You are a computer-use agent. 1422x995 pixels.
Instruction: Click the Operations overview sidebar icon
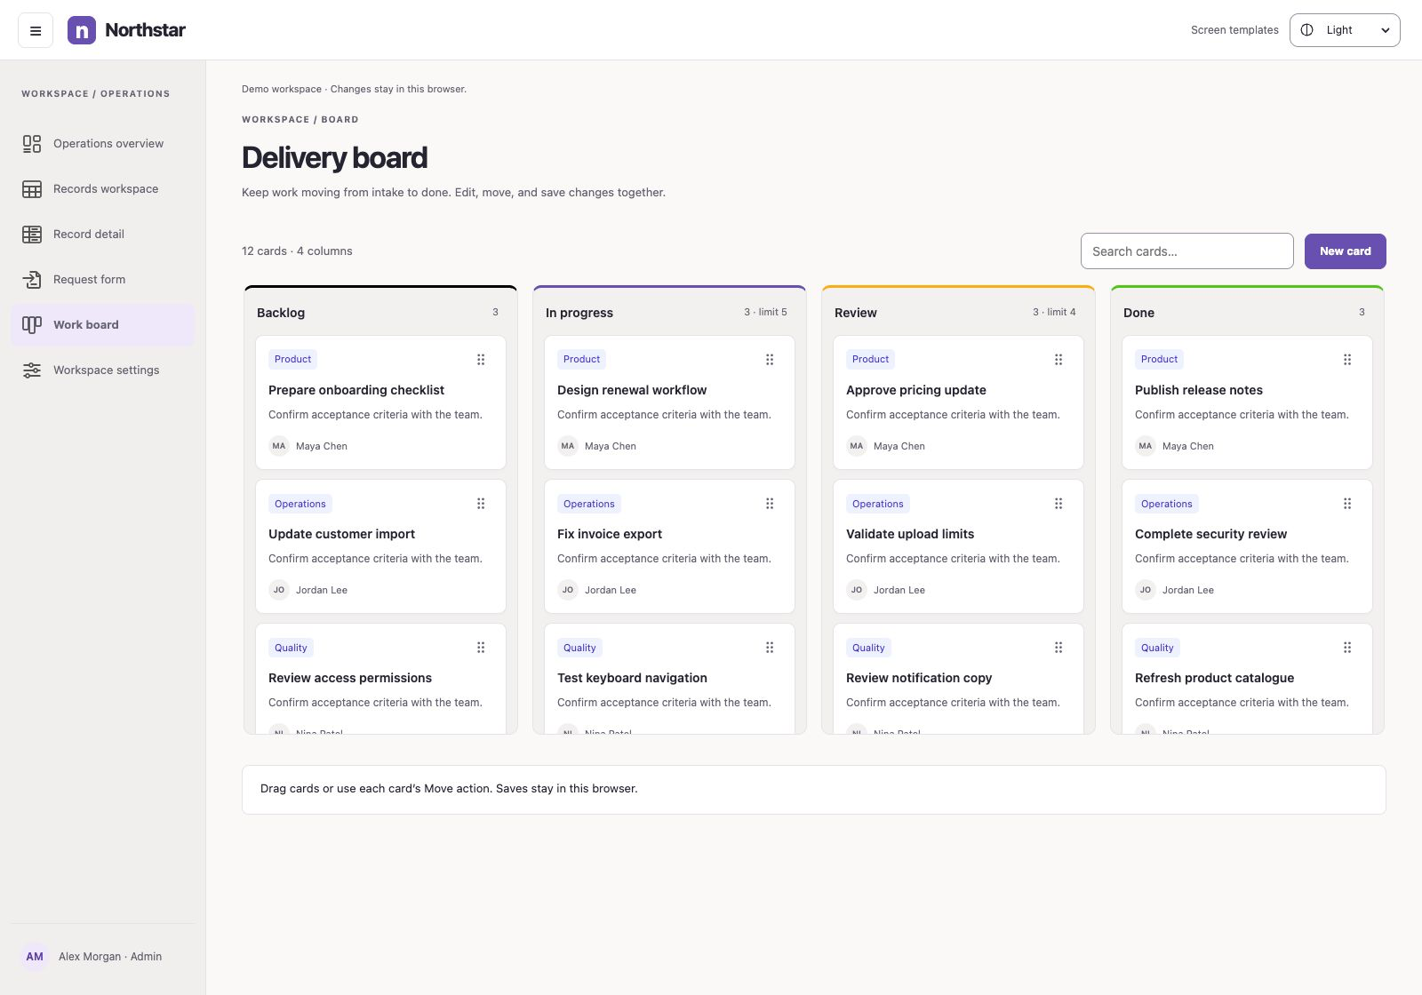32,144
